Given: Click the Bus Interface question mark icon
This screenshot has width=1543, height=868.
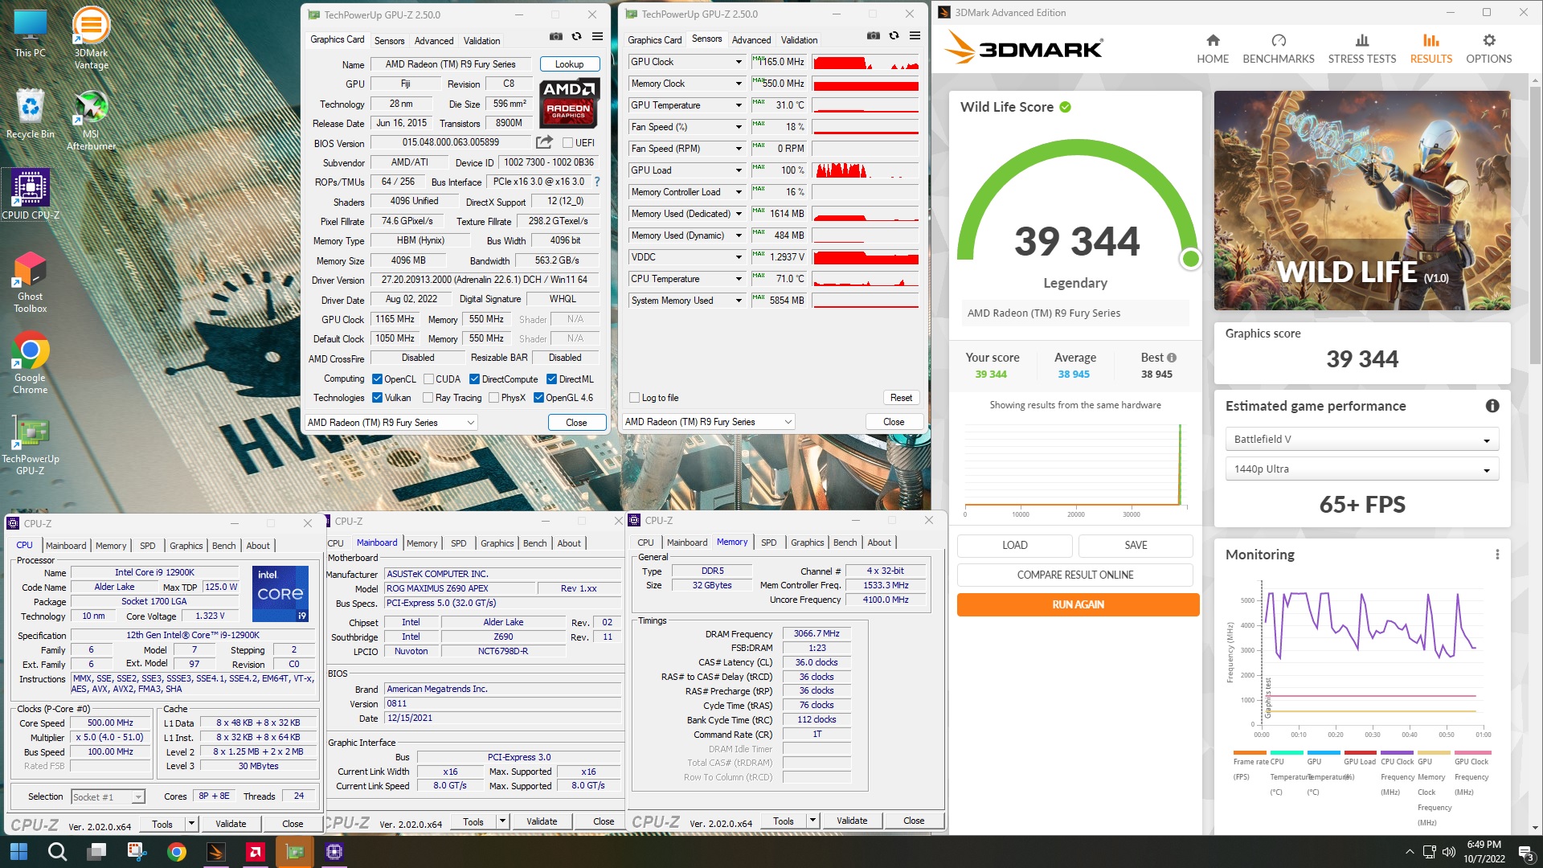Looking at the screenshot, I should click(596, 182).
